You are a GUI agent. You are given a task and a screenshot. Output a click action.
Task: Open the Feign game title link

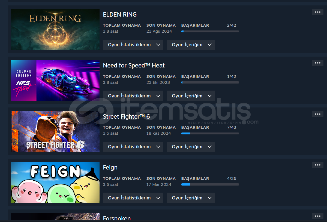[x=110, y=168]
